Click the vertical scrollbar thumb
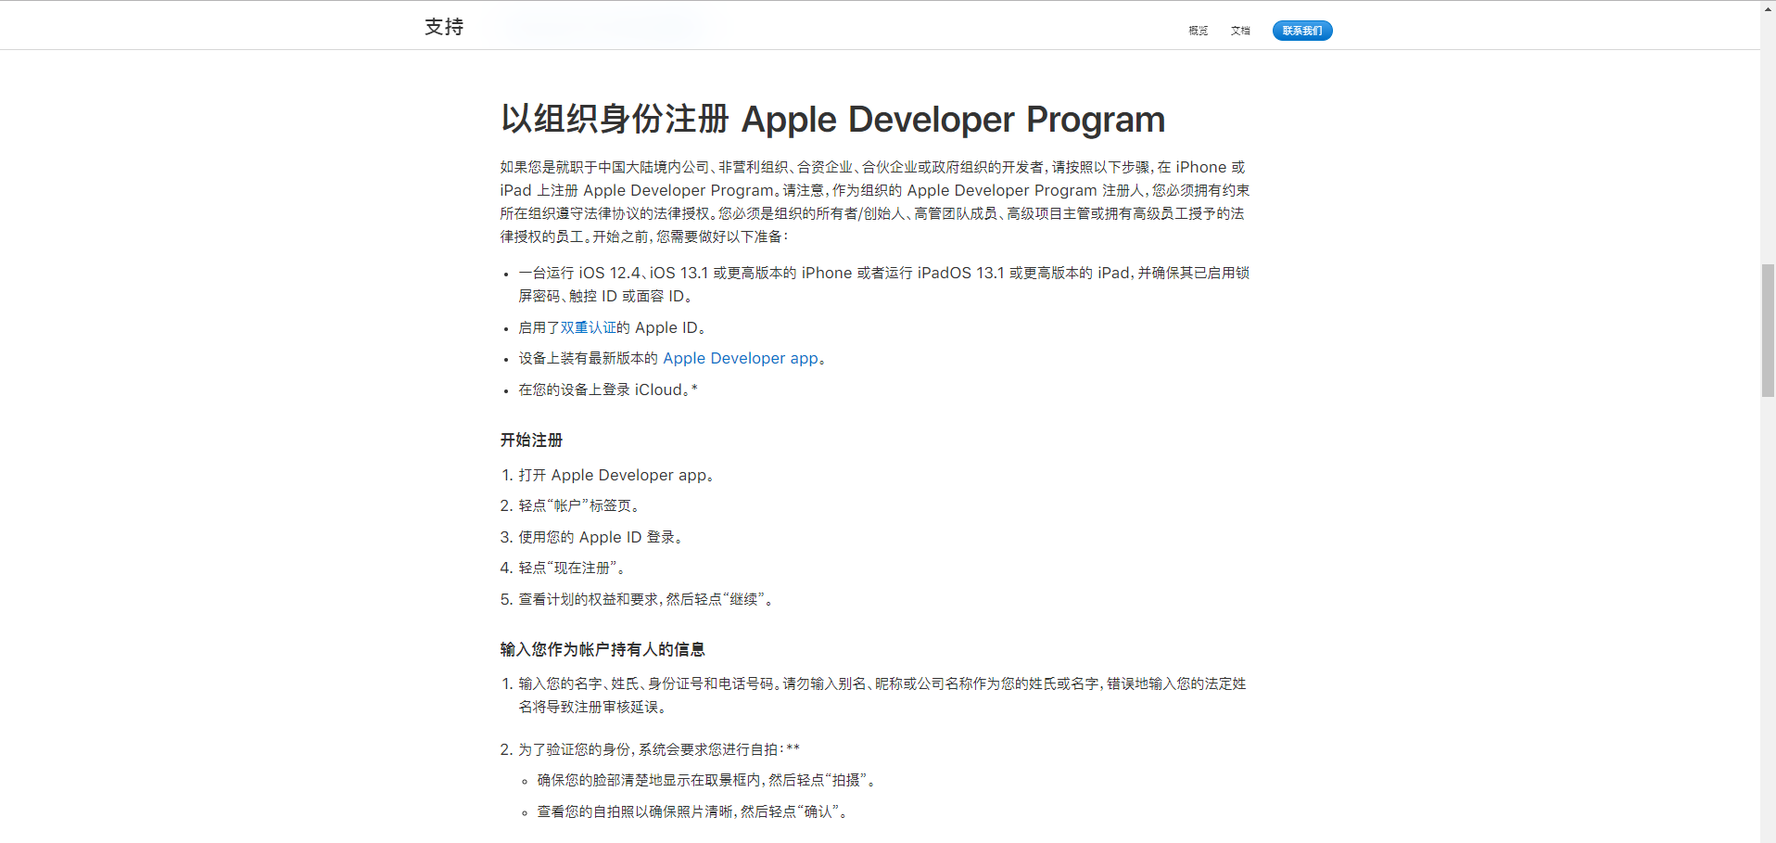The height and width of the screenshot is (843, 1776). [1768, 330]
